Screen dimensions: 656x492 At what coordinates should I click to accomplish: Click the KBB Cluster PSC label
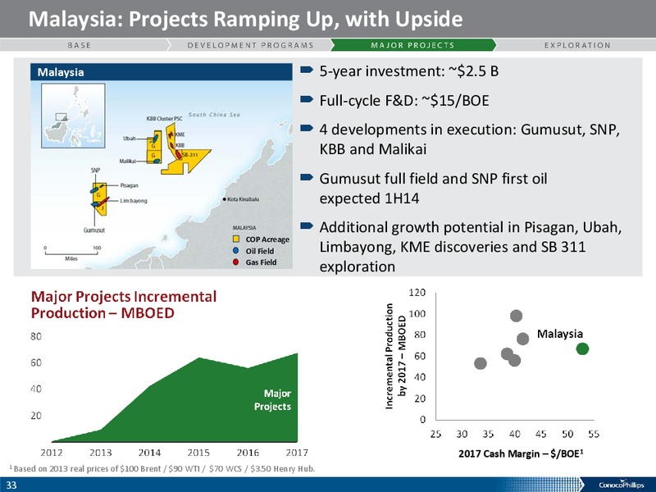tap(165, 119)
